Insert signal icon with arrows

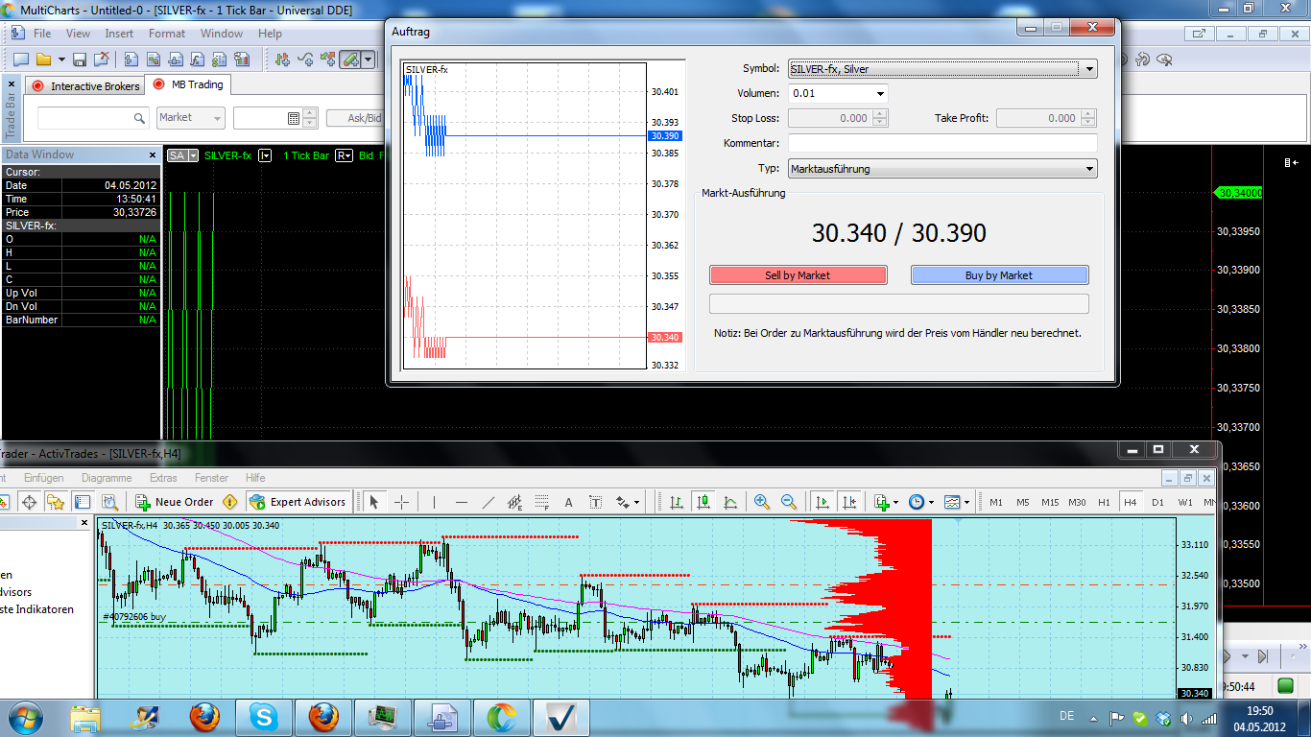point(327,59)
